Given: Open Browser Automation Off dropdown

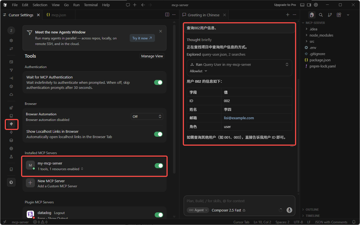Looking at the screenshot, I should click(147, 116).
